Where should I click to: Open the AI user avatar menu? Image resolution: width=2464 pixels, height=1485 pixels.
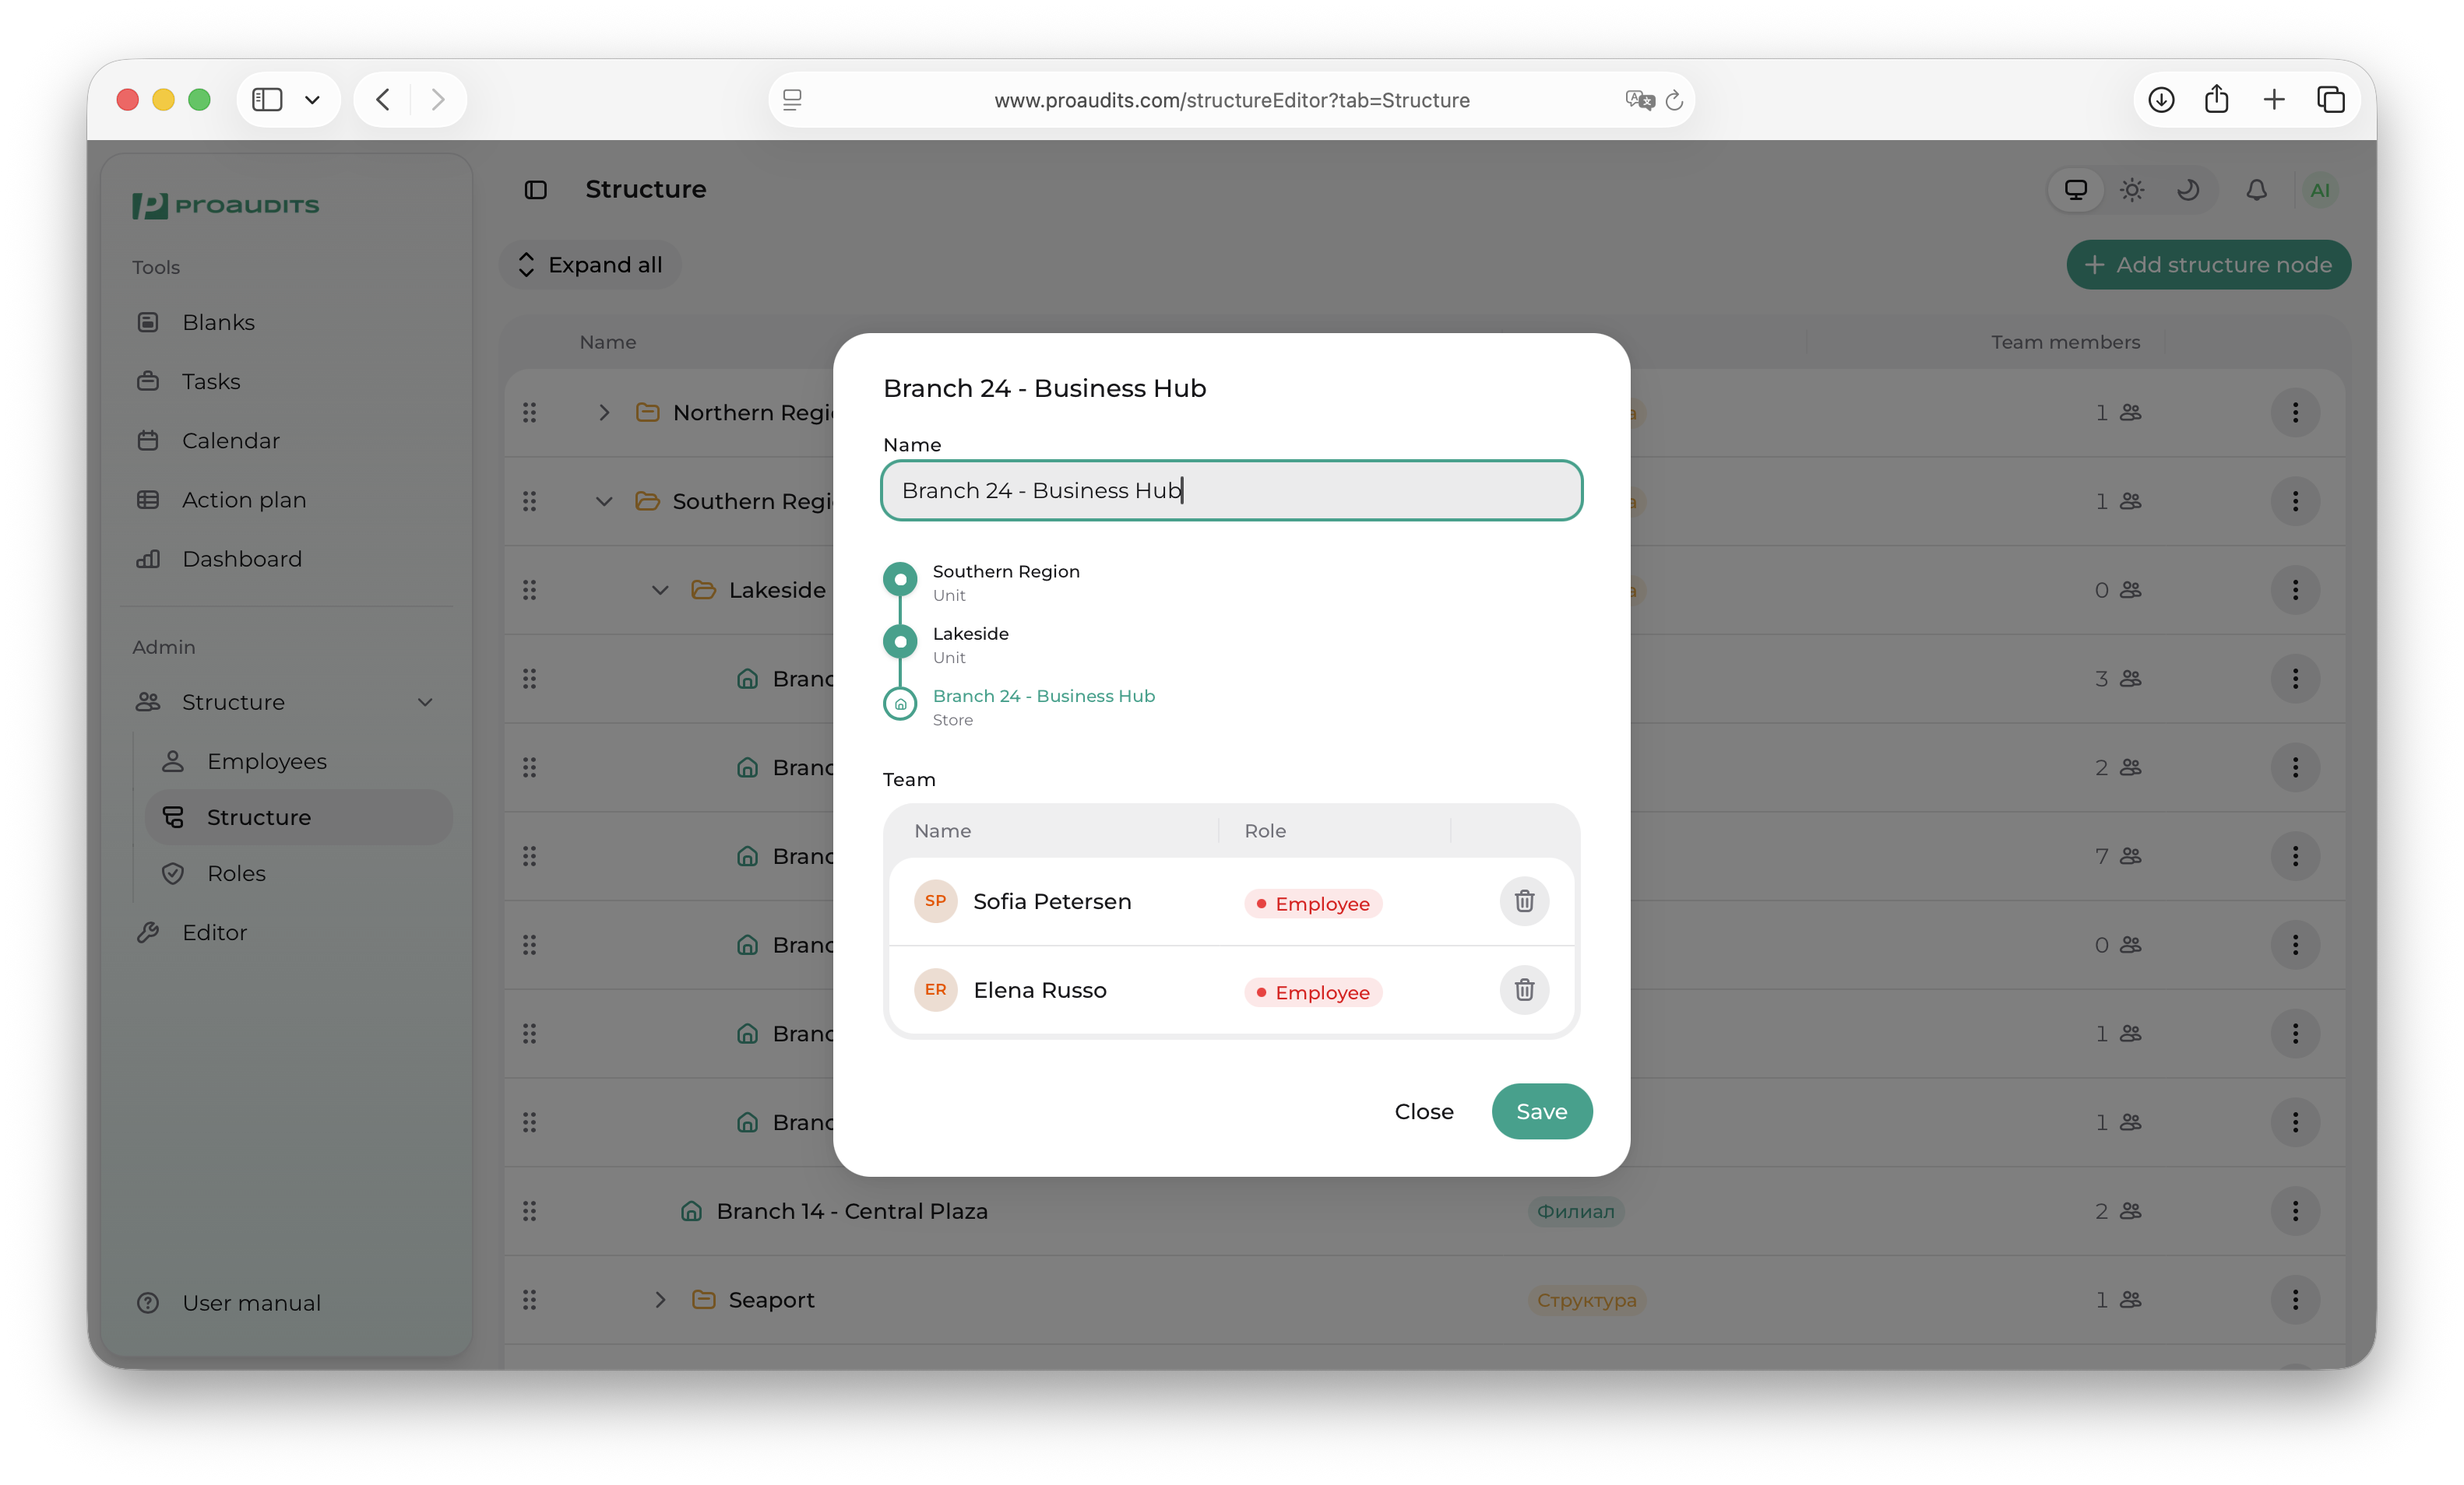[2320, 189]
